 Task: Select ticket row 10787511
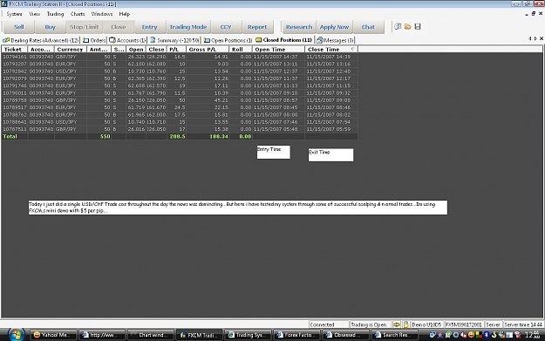click(180, 129)
